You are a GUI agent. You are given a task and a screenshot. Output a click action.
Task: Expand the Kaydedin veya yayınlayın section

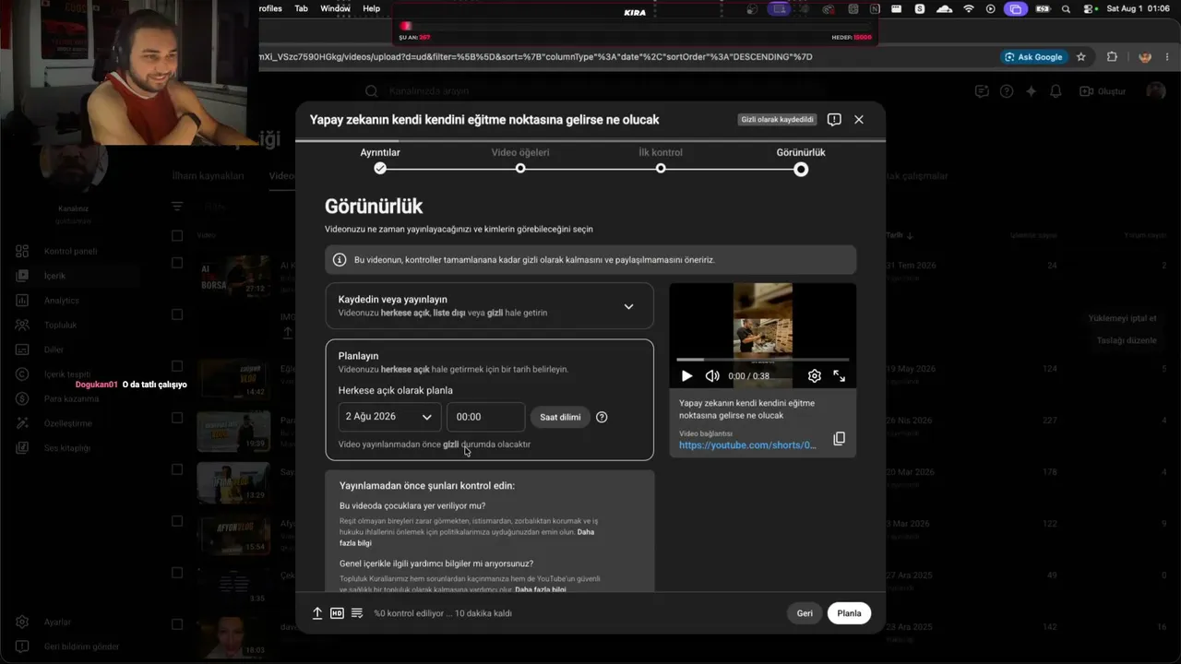[x=489, y=306]
